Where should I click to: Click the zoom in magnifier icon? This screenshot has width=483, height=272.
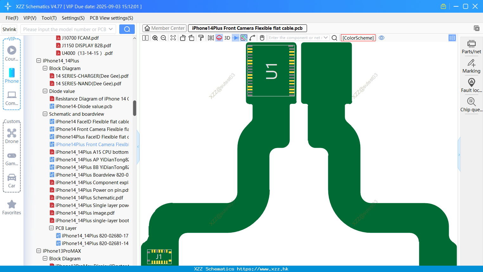pos(155,38)
